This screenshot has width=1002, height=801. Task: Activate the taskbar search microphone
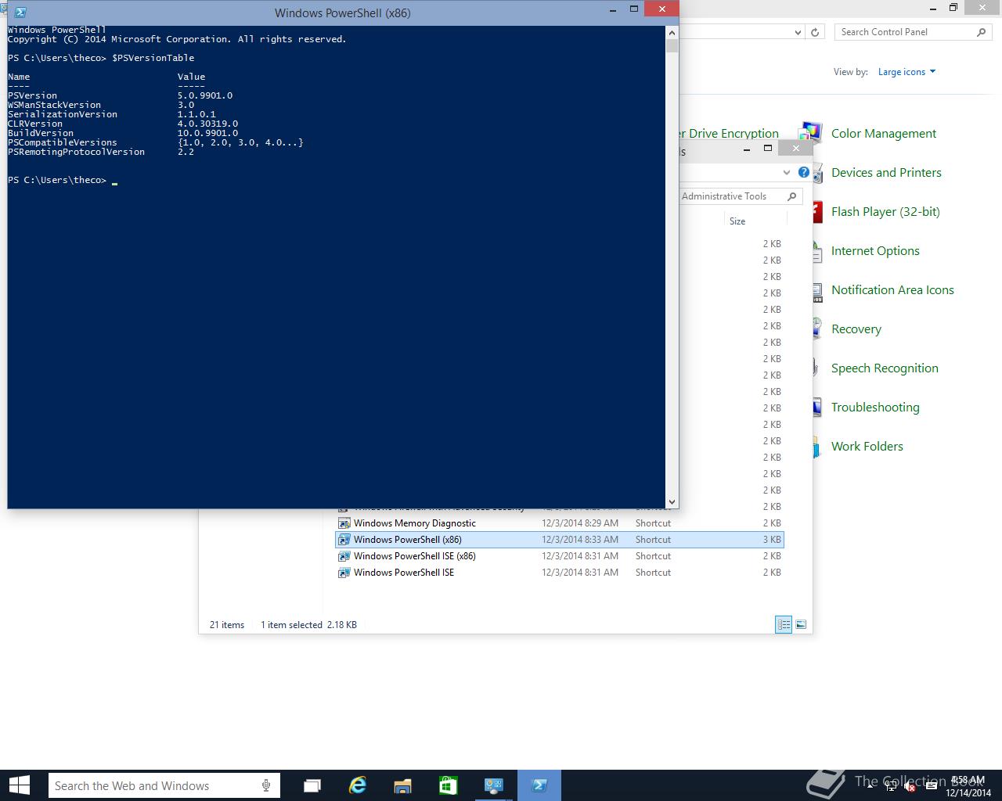(x=267, y=786)
